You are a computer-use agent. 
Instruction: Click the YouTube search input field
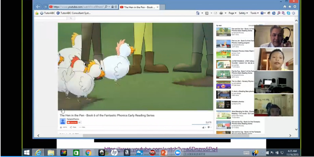[51, 18]
